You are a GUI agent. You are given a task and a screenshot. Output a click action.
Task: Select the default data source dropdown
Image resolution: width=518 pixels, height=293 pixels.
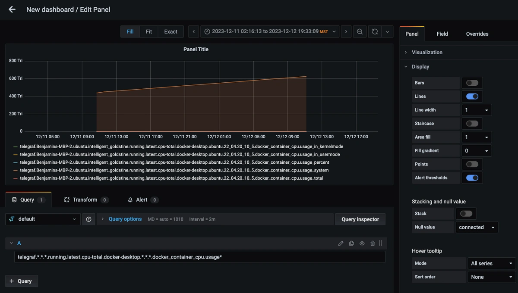(43, 219)
